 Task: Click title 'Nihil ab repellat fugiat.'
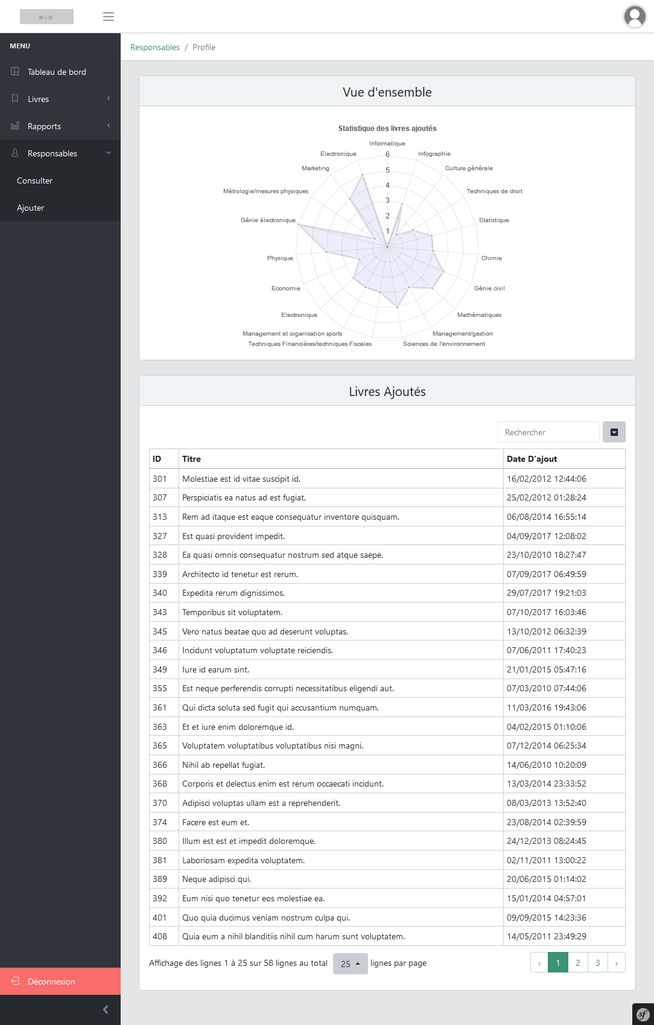224,765
